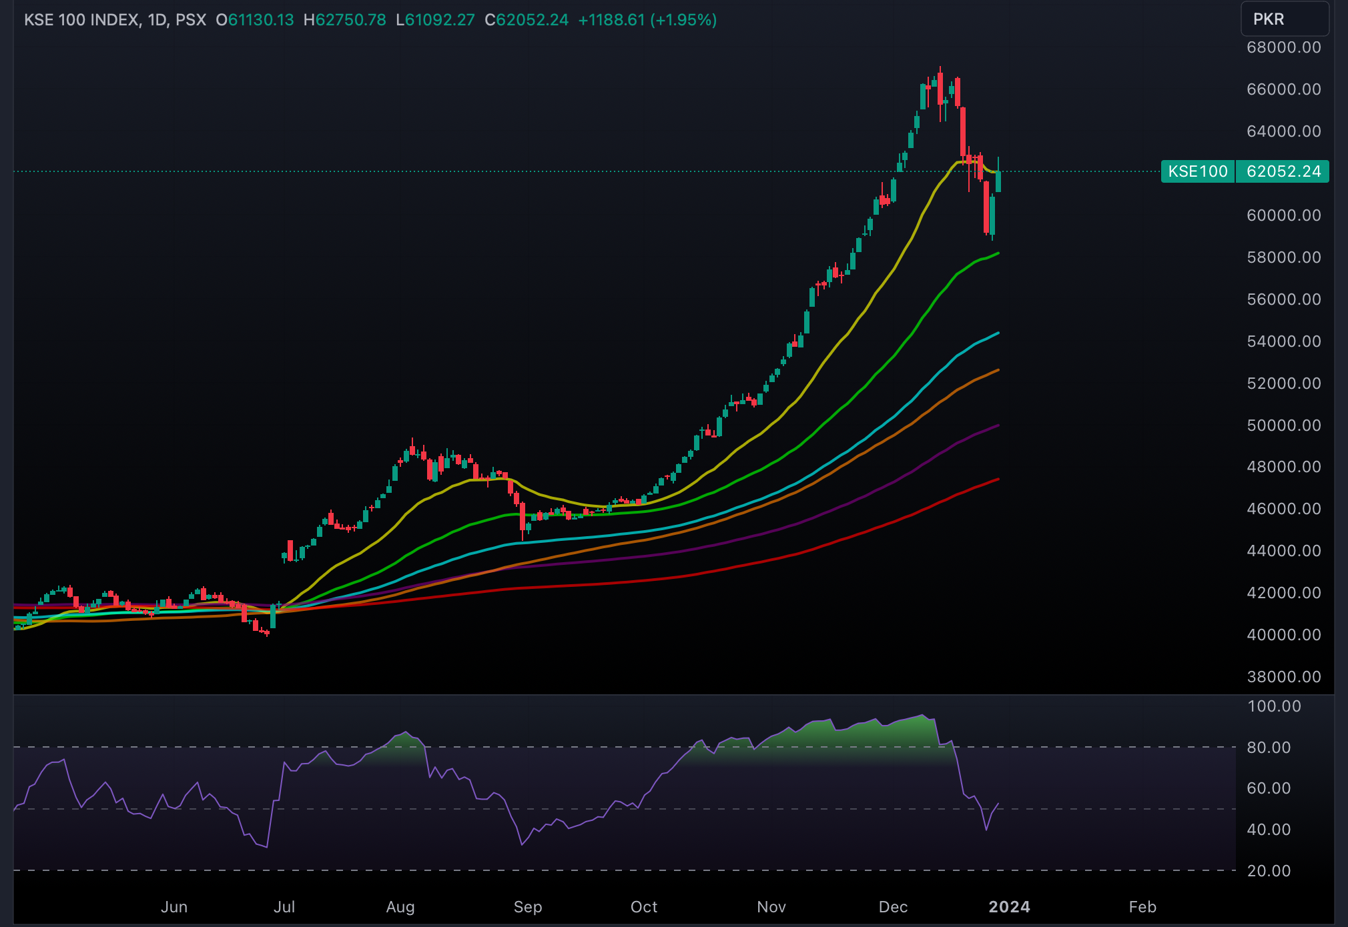Click the 38000.00 price scale label
The height and width of the screenshot is (927, 1348).
[x=1283, y=676]
